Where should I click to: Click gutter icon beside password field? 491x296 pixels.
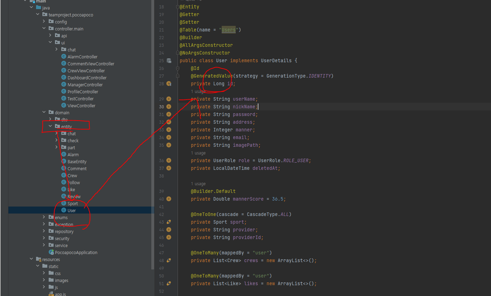pyautogui.click(x=169, y=114)
